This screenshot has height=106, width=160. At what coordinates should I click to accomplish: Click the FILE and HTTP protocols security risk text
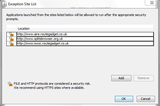coord(52,84)
